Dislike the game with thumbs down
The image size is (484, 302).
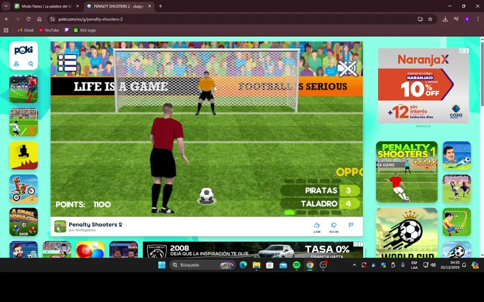pyautogui.click(x=334, y=225)
